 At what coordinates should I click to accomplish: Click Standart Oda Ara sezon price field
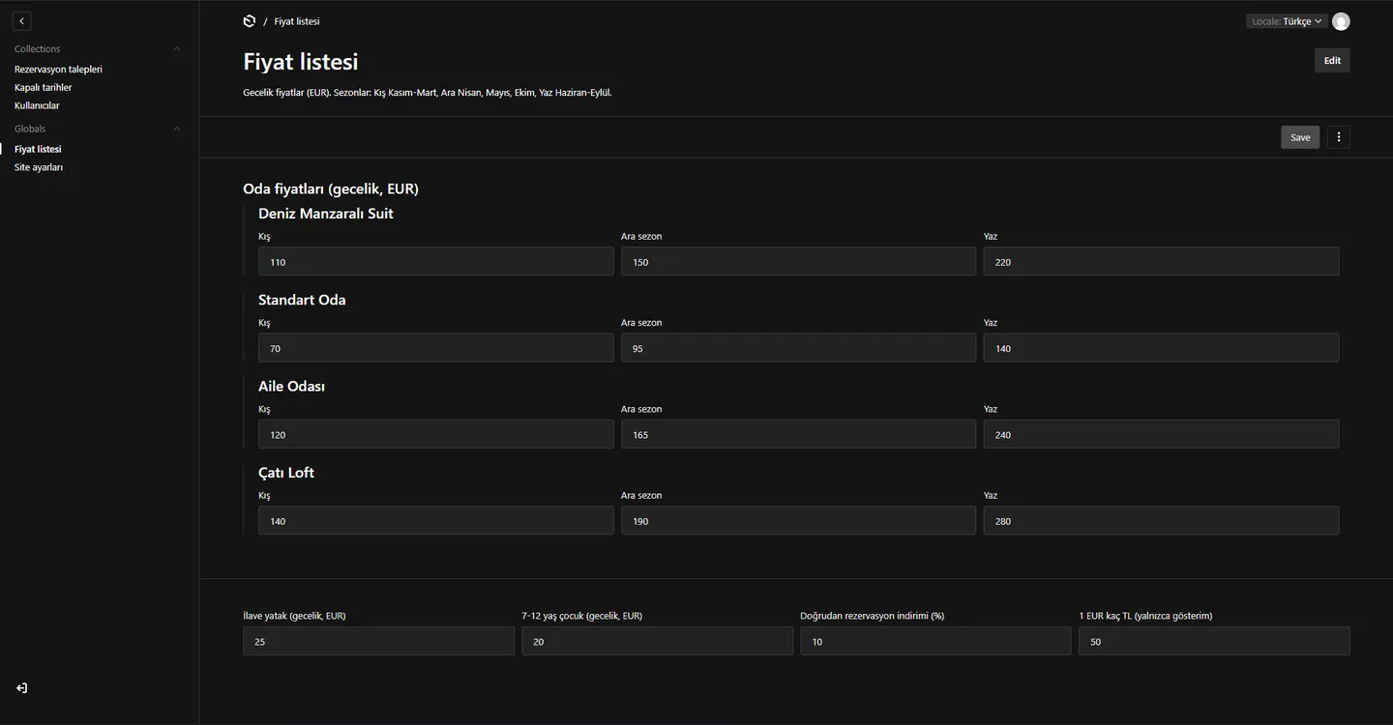pyautogui.click(x=798, y=348)
